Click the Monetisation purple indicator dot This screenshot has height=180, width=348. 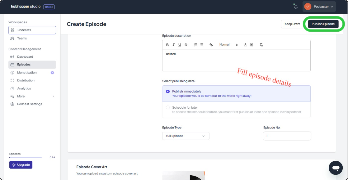pyautogui.click(x=52, y=73)
